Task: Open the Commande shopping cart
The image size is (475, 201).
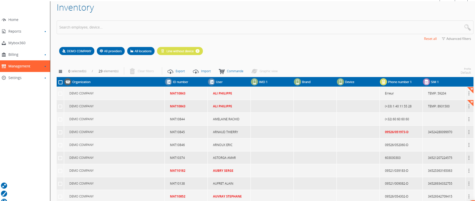Action: coord(222,71)
